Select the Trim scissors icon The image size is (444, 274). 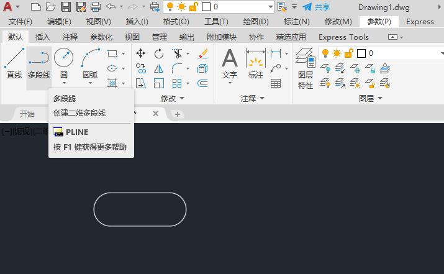click(177, 53)
